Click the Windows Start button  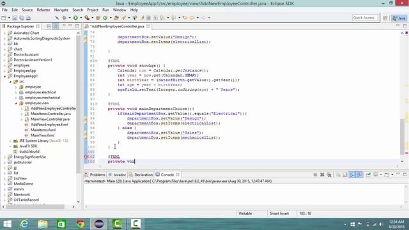[7, 224]
